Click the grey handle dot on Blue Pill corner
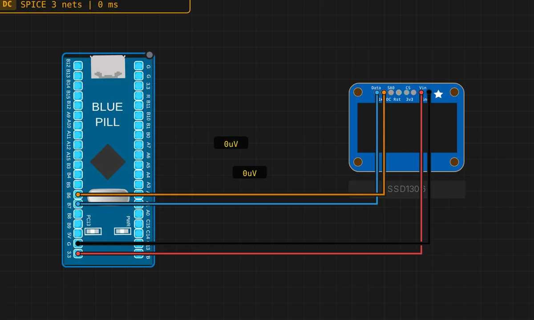The image size is (534, 320). [150, 55]
